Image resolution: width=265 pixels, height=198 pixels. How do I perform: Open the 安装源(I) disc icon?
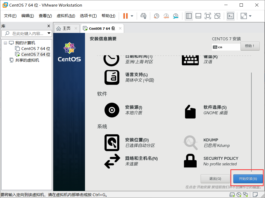(112, 110)
